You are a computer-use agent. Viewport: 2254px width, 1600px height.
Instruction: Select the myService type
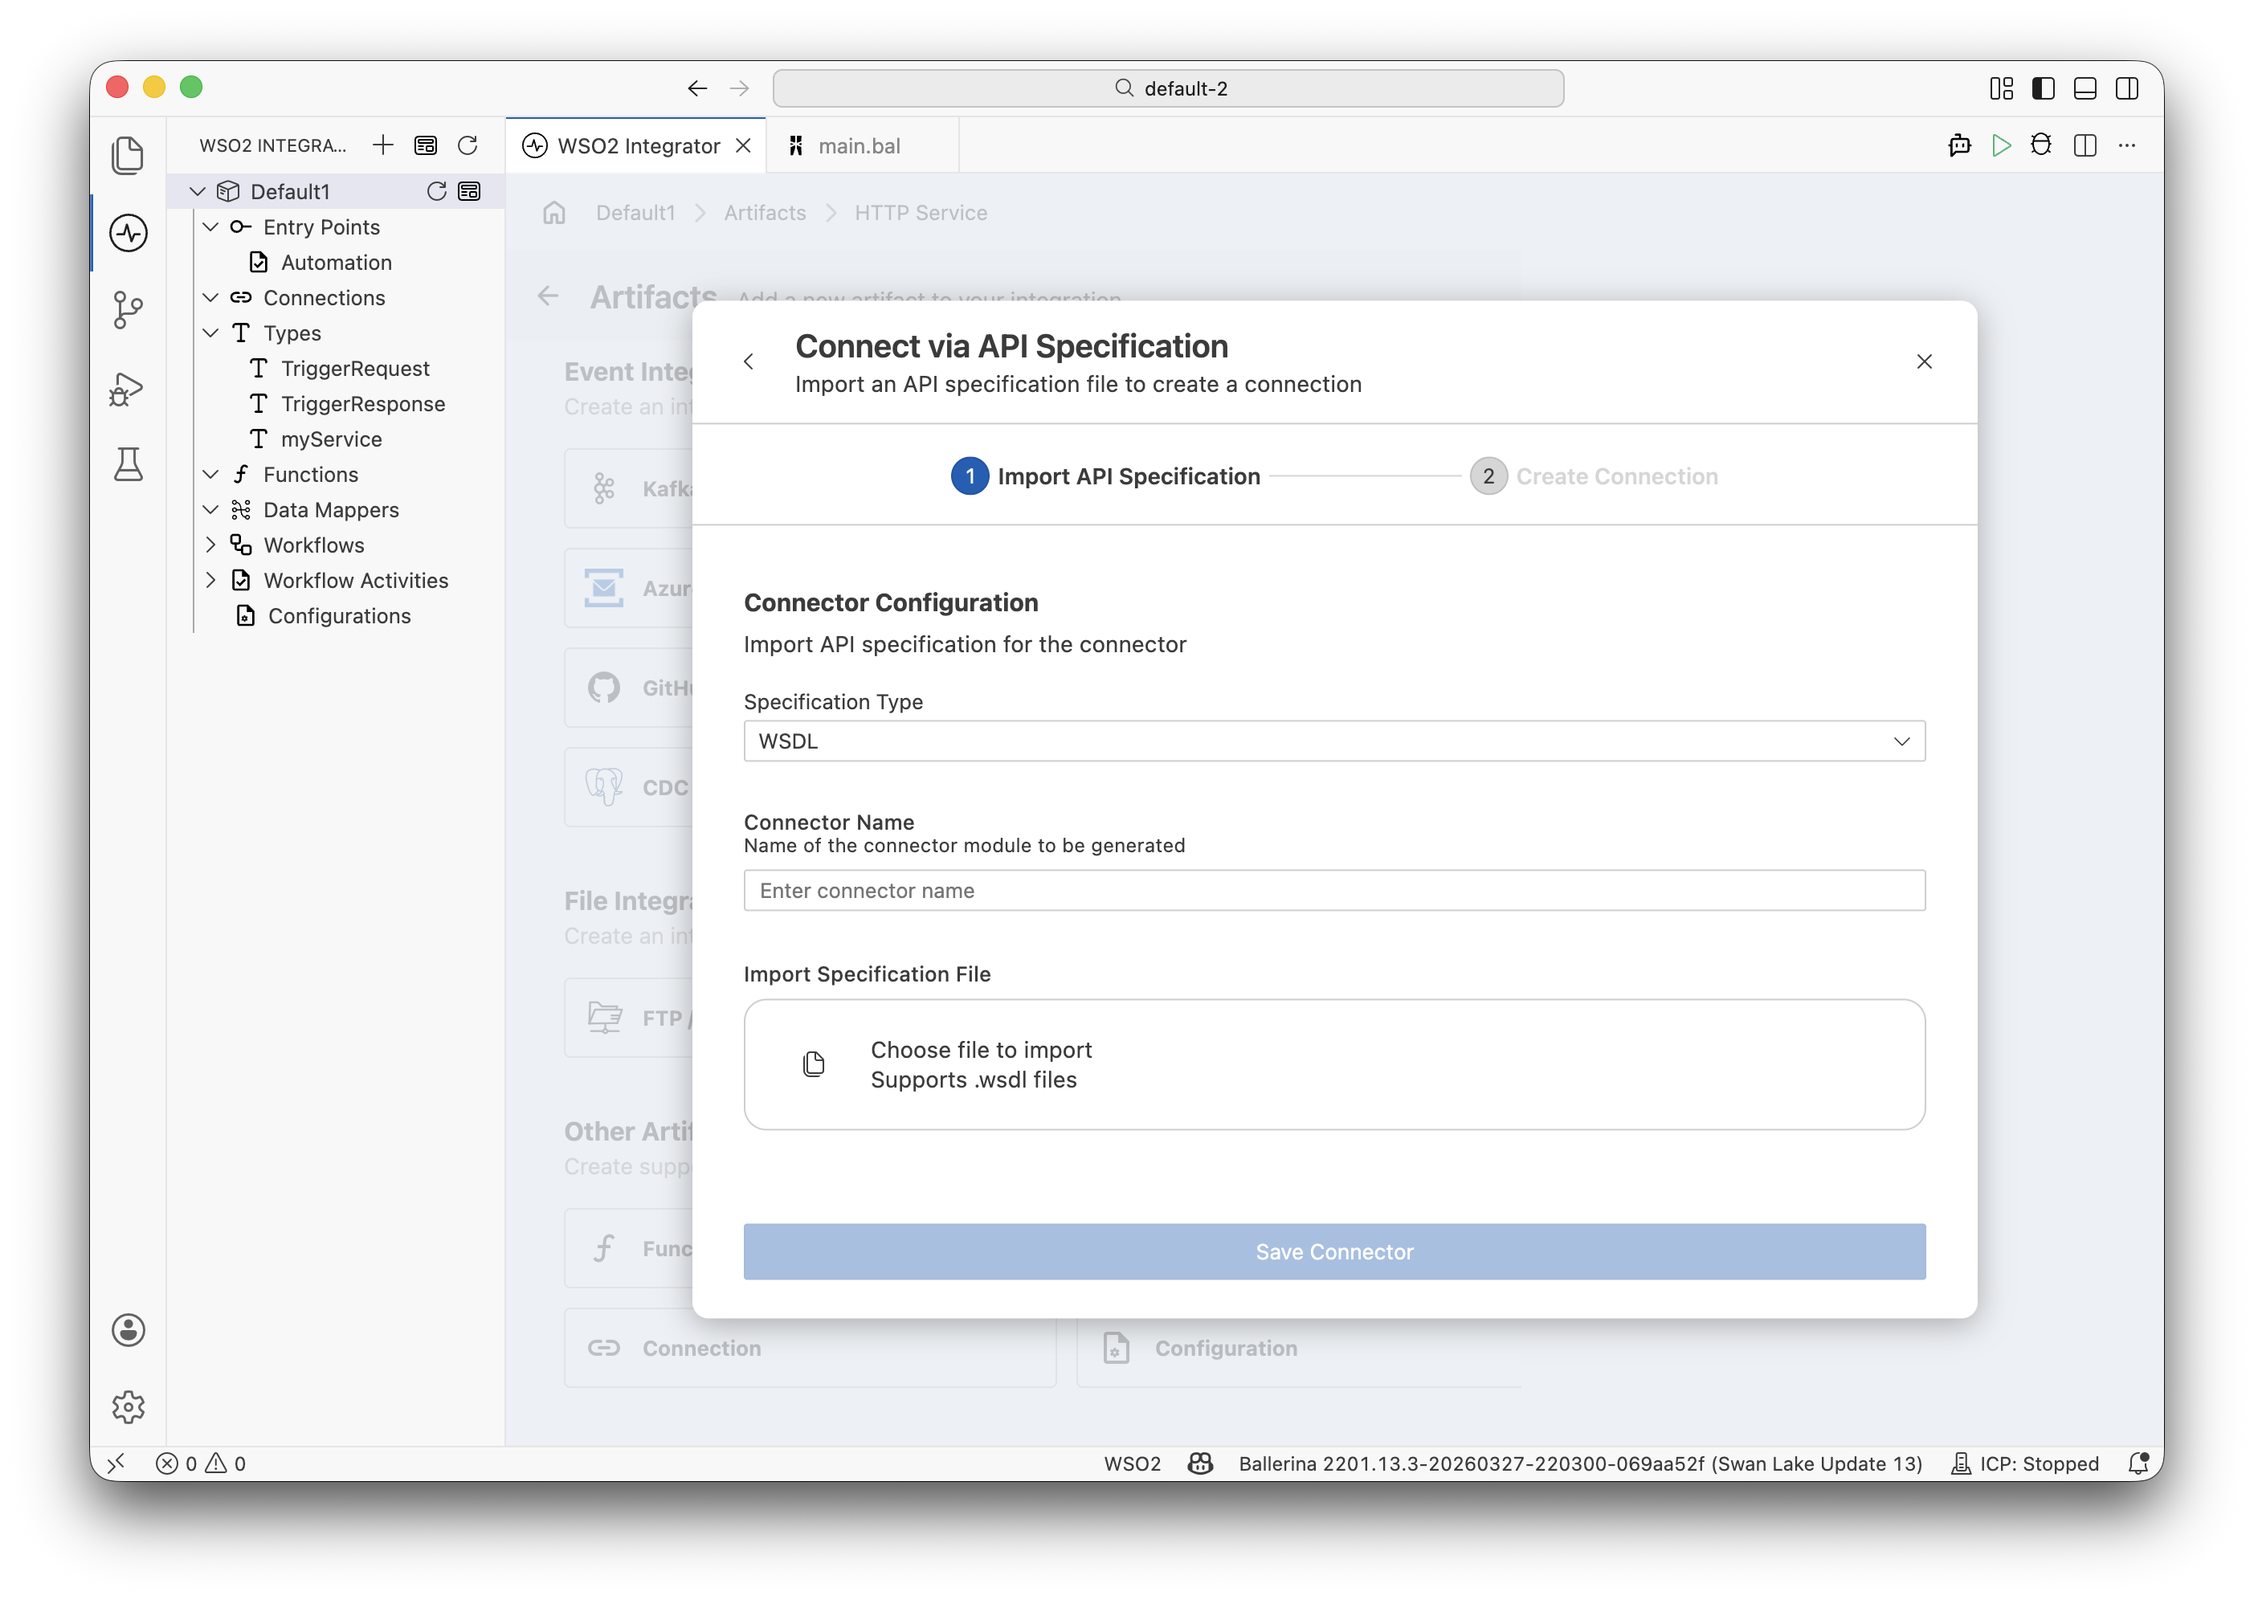click(331, 439)
